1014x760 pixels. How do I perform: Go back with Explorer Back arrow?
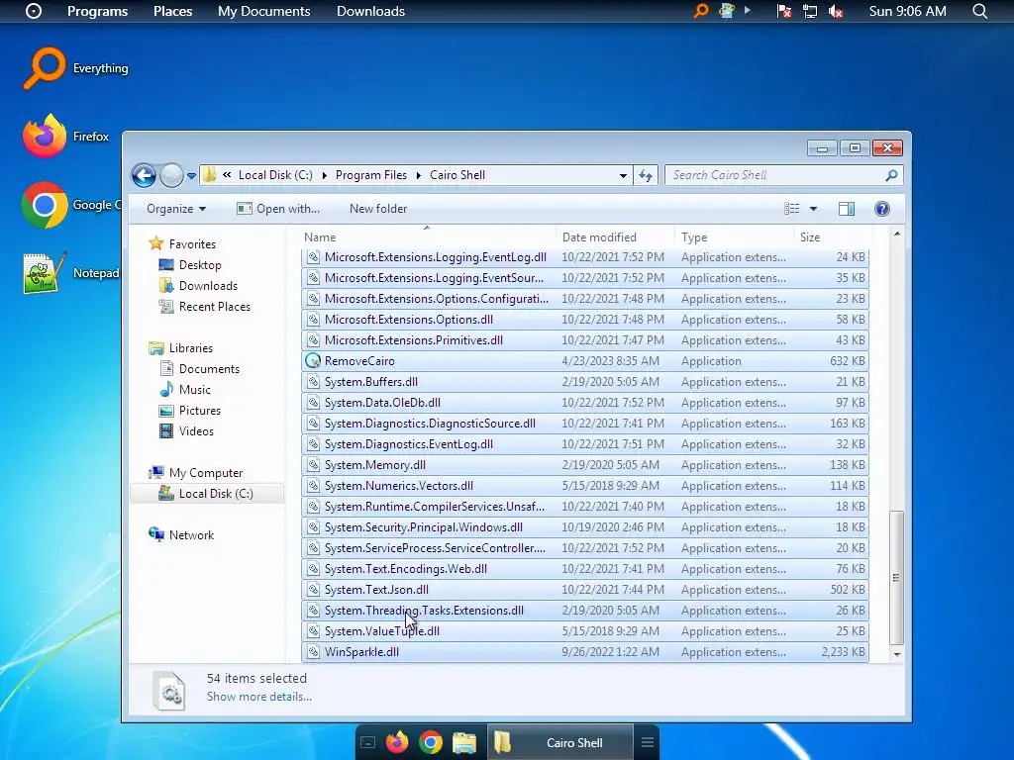pyautogui.click(x=144, y=175)
